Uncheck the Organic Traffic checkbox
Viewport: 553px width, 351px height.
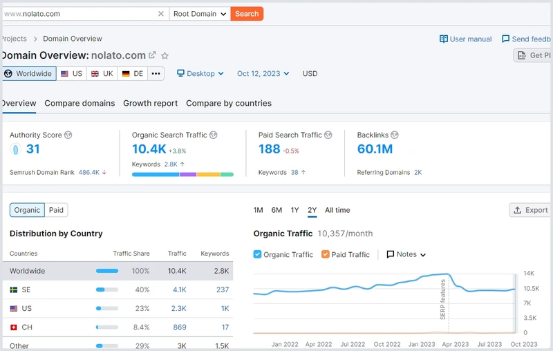pyautogui.click(x=257, y=254)
